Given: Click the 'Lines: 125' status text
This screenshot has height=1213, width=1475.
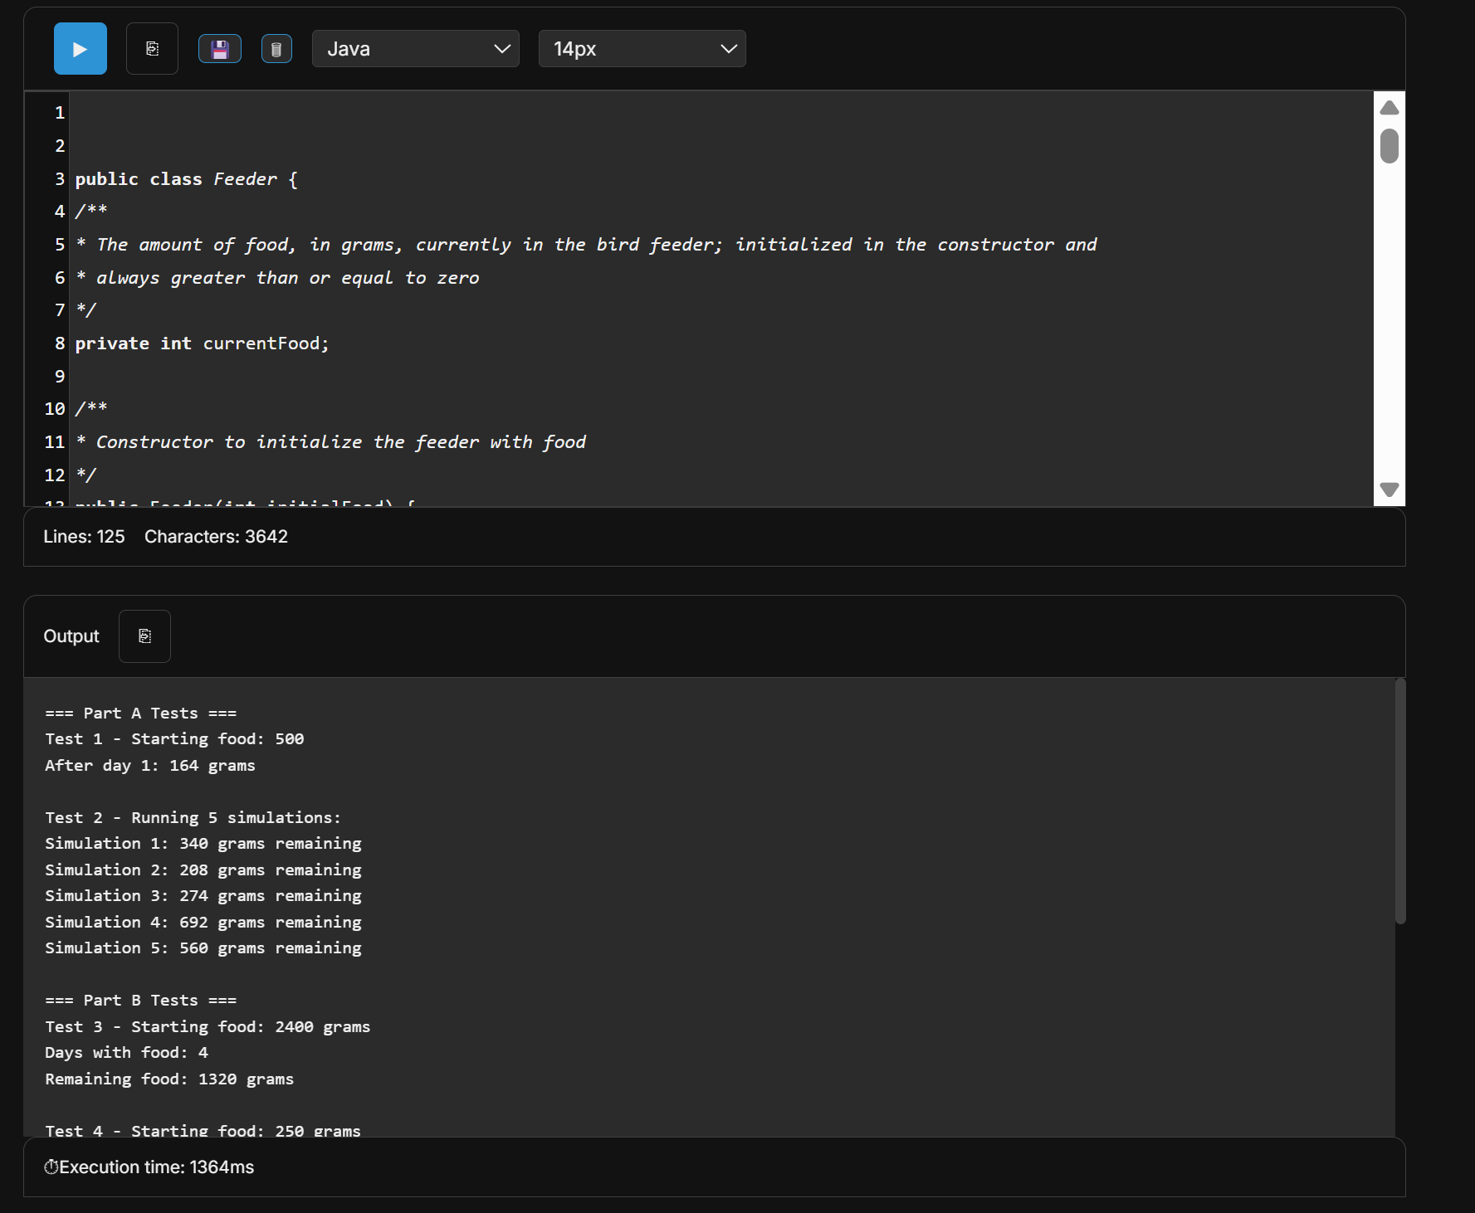Looking at the screenshot, I should (x=84, y=537).
